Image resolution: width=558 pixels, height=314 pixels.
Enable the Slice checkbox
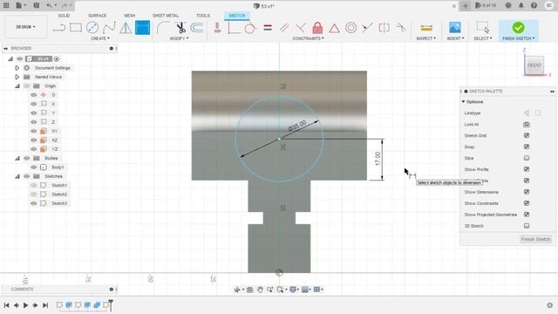click(x=527, y=158)
